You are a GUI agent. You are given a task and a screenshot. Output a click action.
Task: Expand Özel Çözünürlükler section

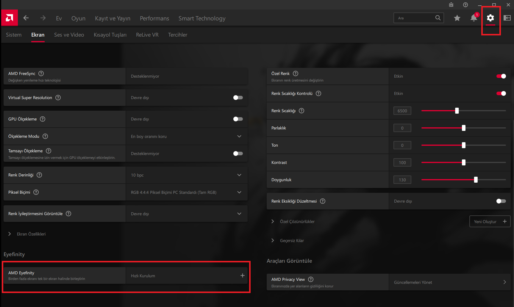tap(273, 221)
